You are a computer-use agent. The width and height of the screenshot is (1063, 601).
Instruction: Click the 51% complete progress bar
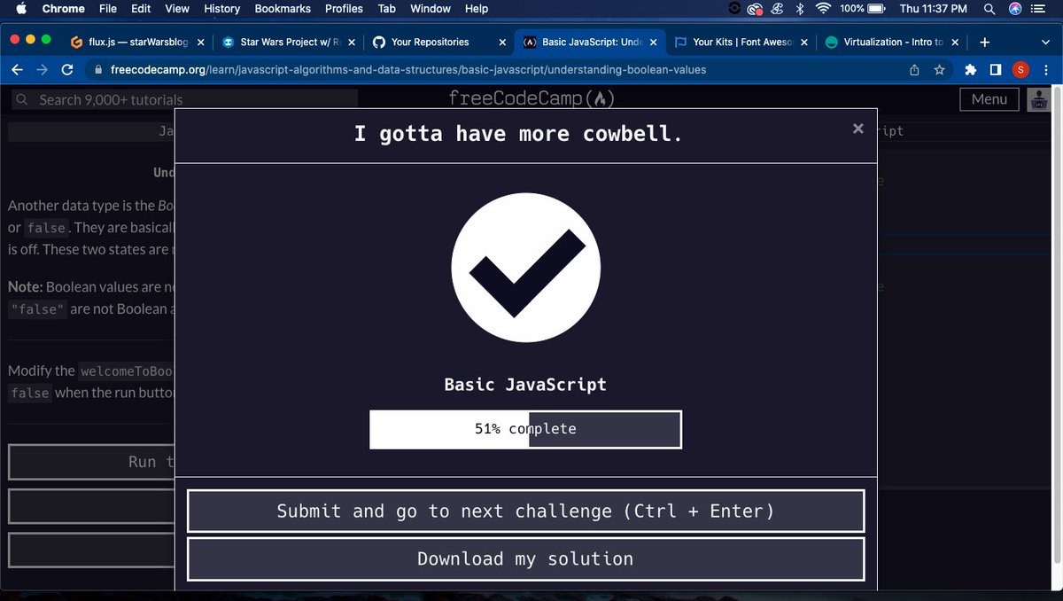(525, 429)
